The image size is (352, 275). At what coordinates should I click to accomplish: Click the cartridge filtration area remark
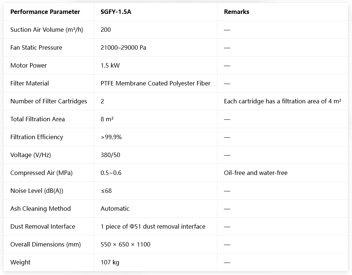tap(283, 101)
